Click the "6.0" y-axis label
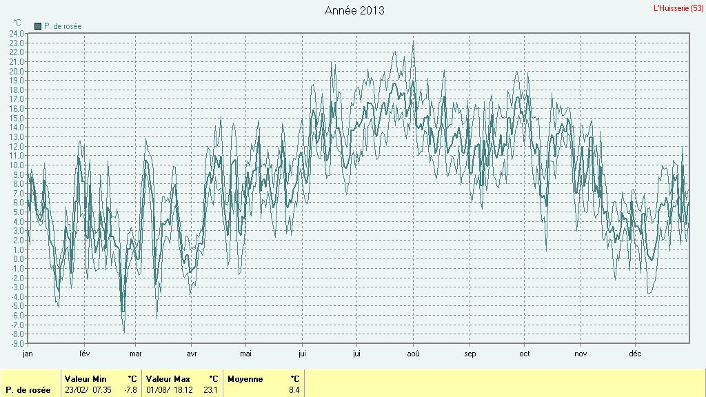The height and width of the screenshot is (397, 706). tap(19, 203)
